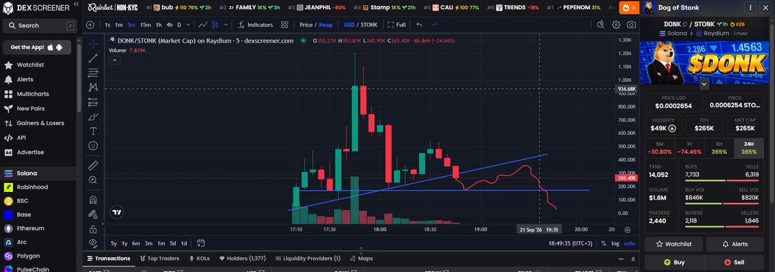Image resolution: width=775 pixels, height=272 pixels.
Task: Add pair to Watchlist in side panel
Action: [674, 244]
